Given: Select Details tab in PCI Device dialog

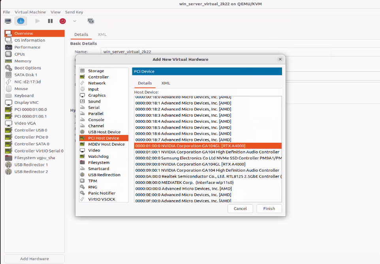Looking at the screenshot, I should [145, 83].
